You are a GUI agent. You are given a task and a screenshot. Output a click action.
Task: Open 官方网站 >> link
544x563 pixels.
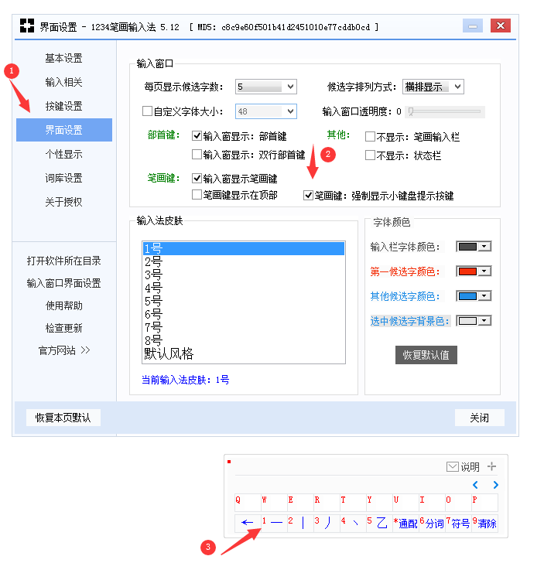[64, 350]
